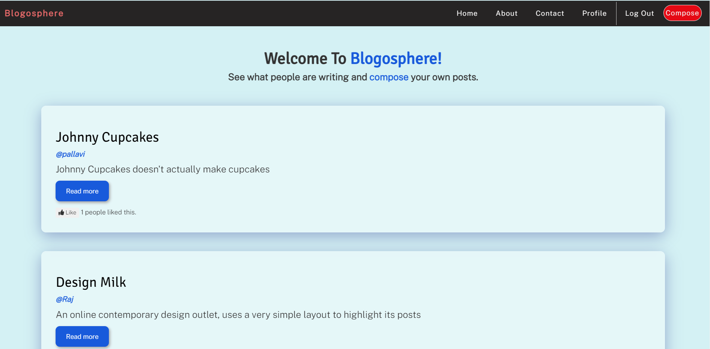Open the Design Milk post title
This screenshot has width=710, height=349.
tap(91, 282)
